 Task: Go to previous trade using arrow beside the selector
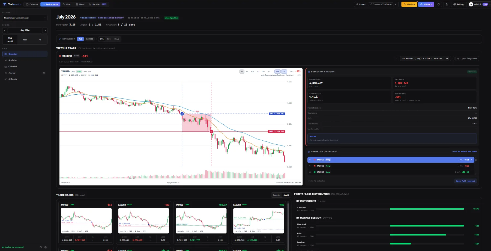tap(397, 58)
